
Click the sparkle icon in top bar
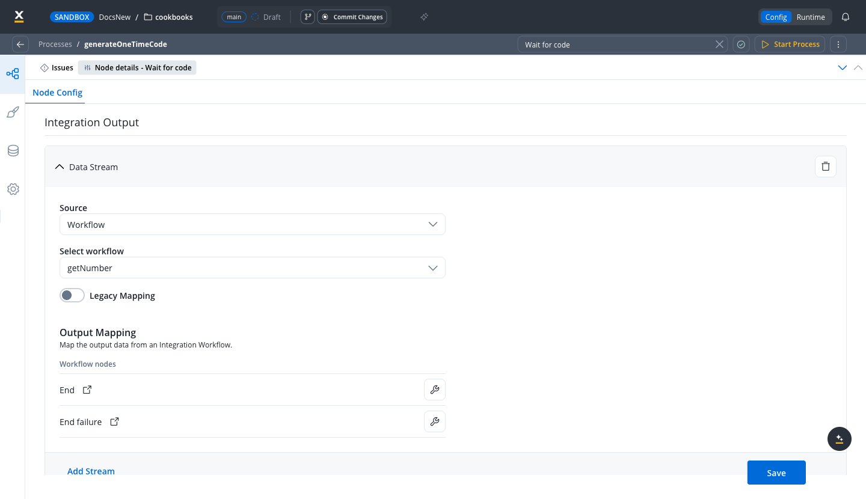click(x=424, y=17)
